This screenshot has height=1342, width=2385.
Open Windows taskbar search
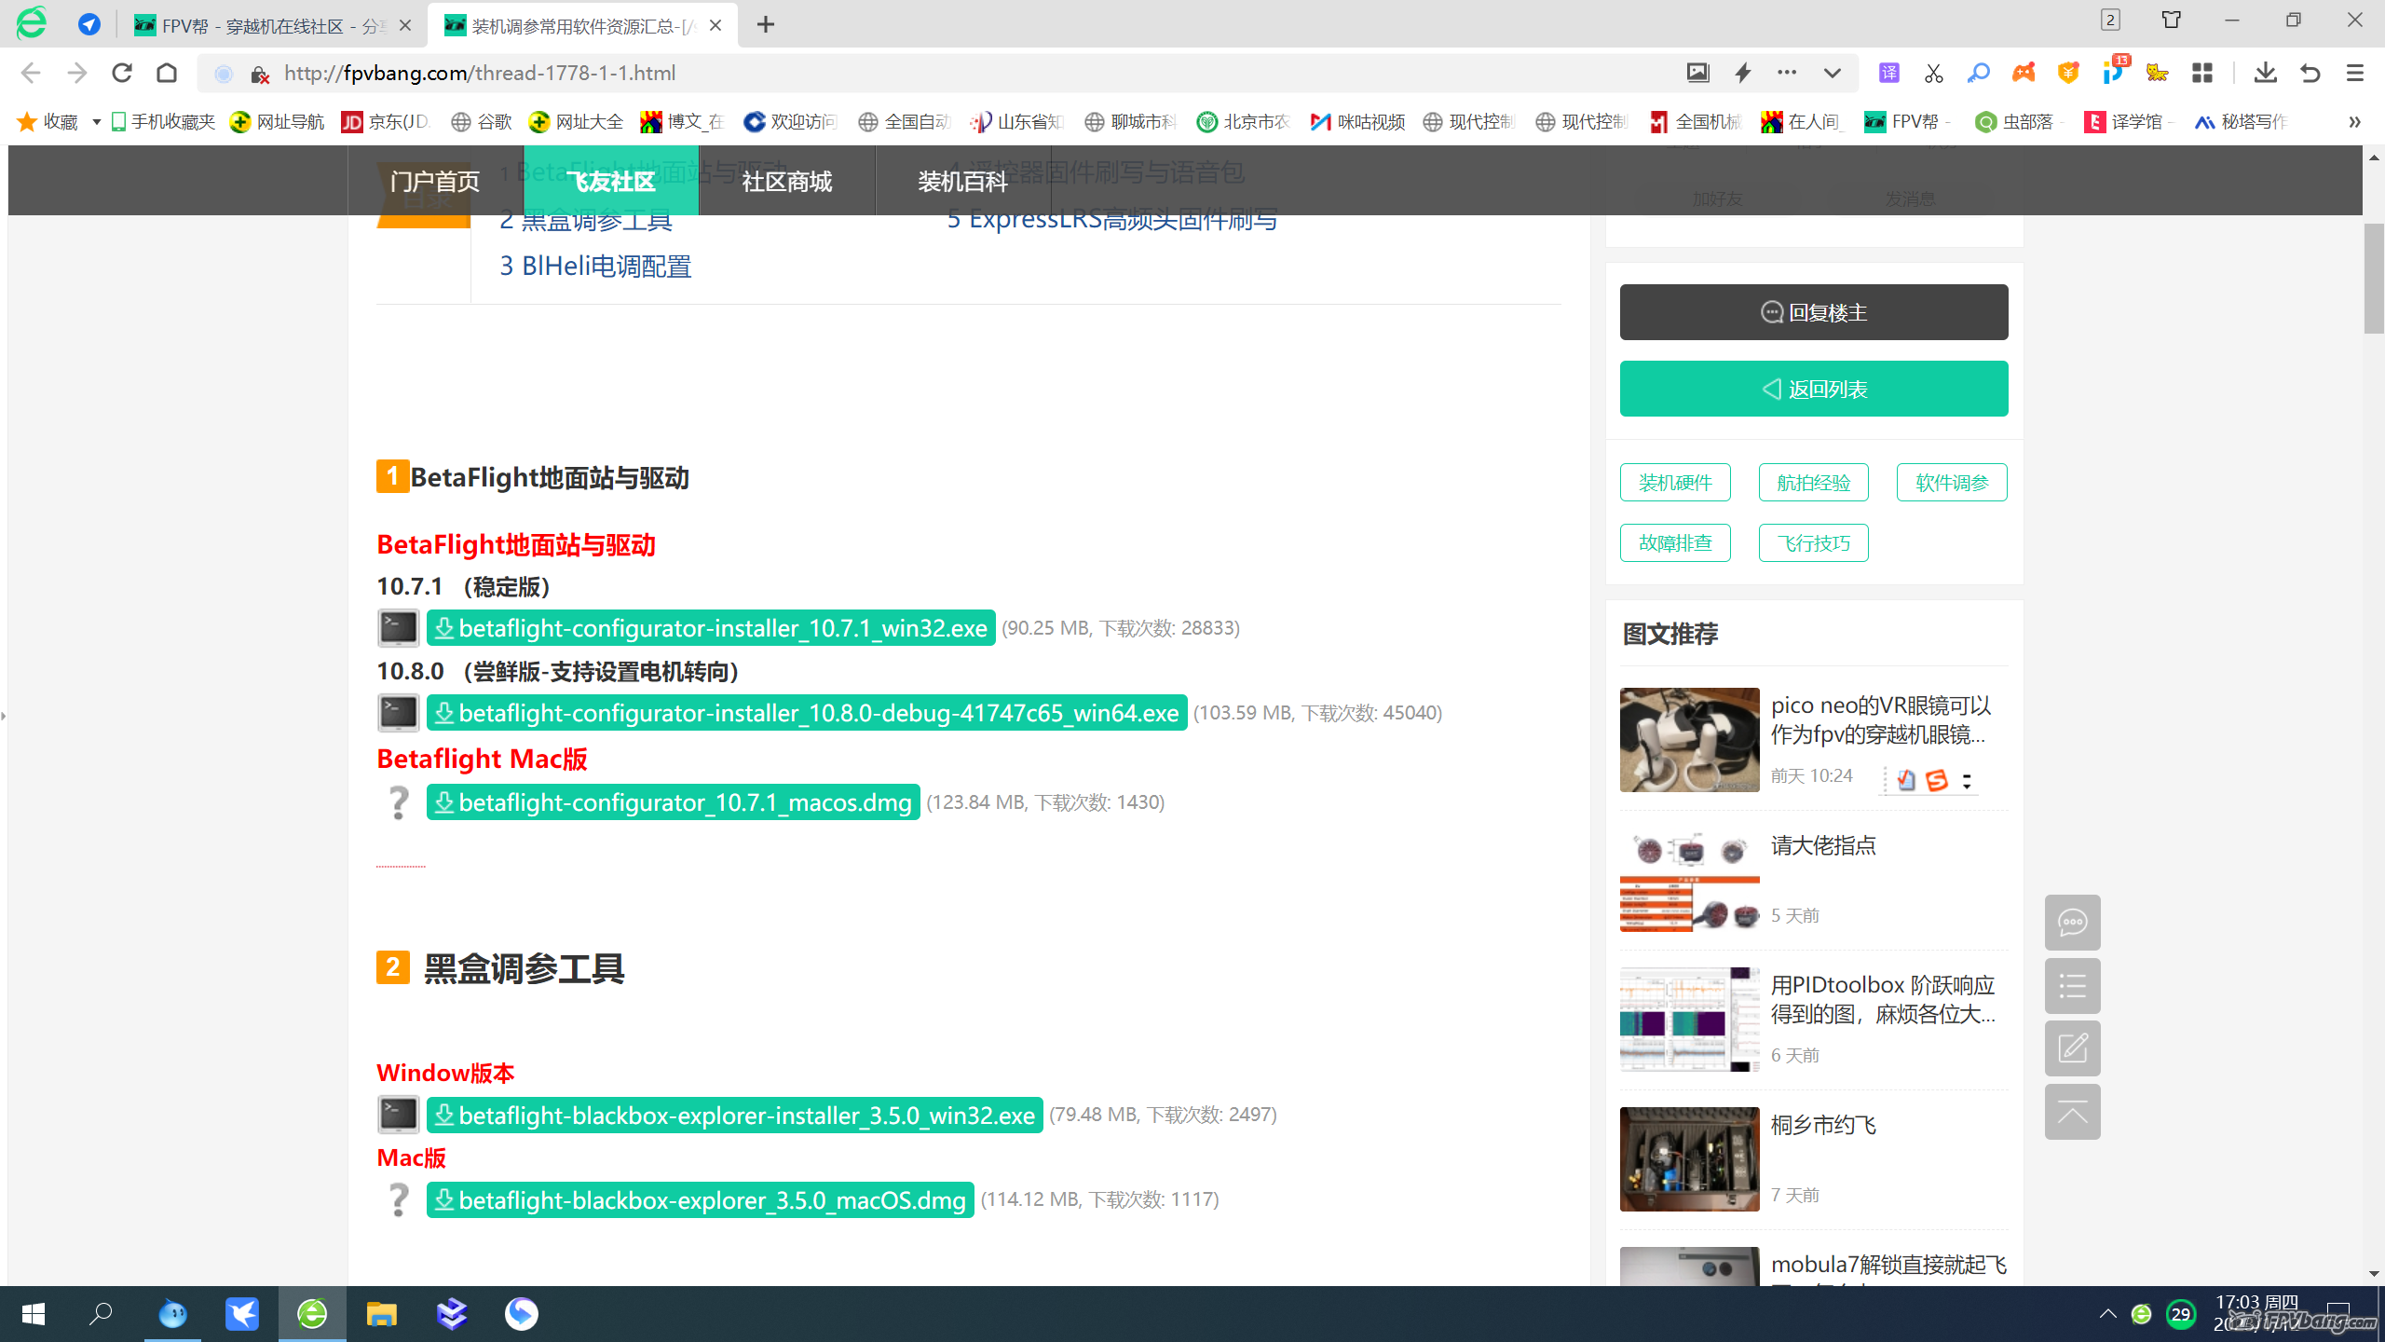[101, 1314]
